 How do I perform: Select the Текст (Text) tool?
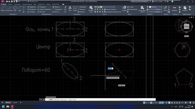point(70,8)
